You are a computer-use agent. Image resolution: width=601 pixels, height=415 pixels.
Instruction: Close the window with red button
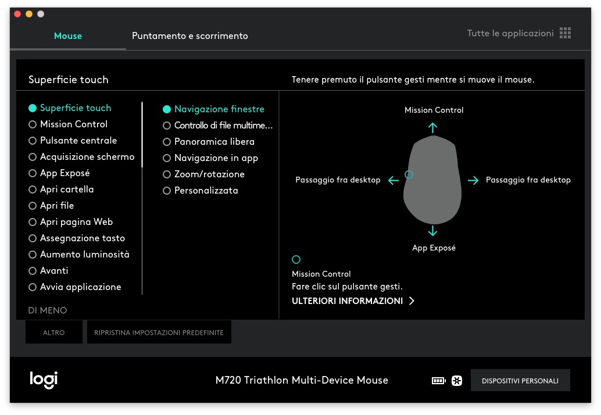pyautogui.click(x=17, y=14)
